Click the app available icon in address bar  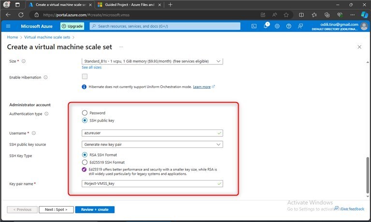(263, 15)
